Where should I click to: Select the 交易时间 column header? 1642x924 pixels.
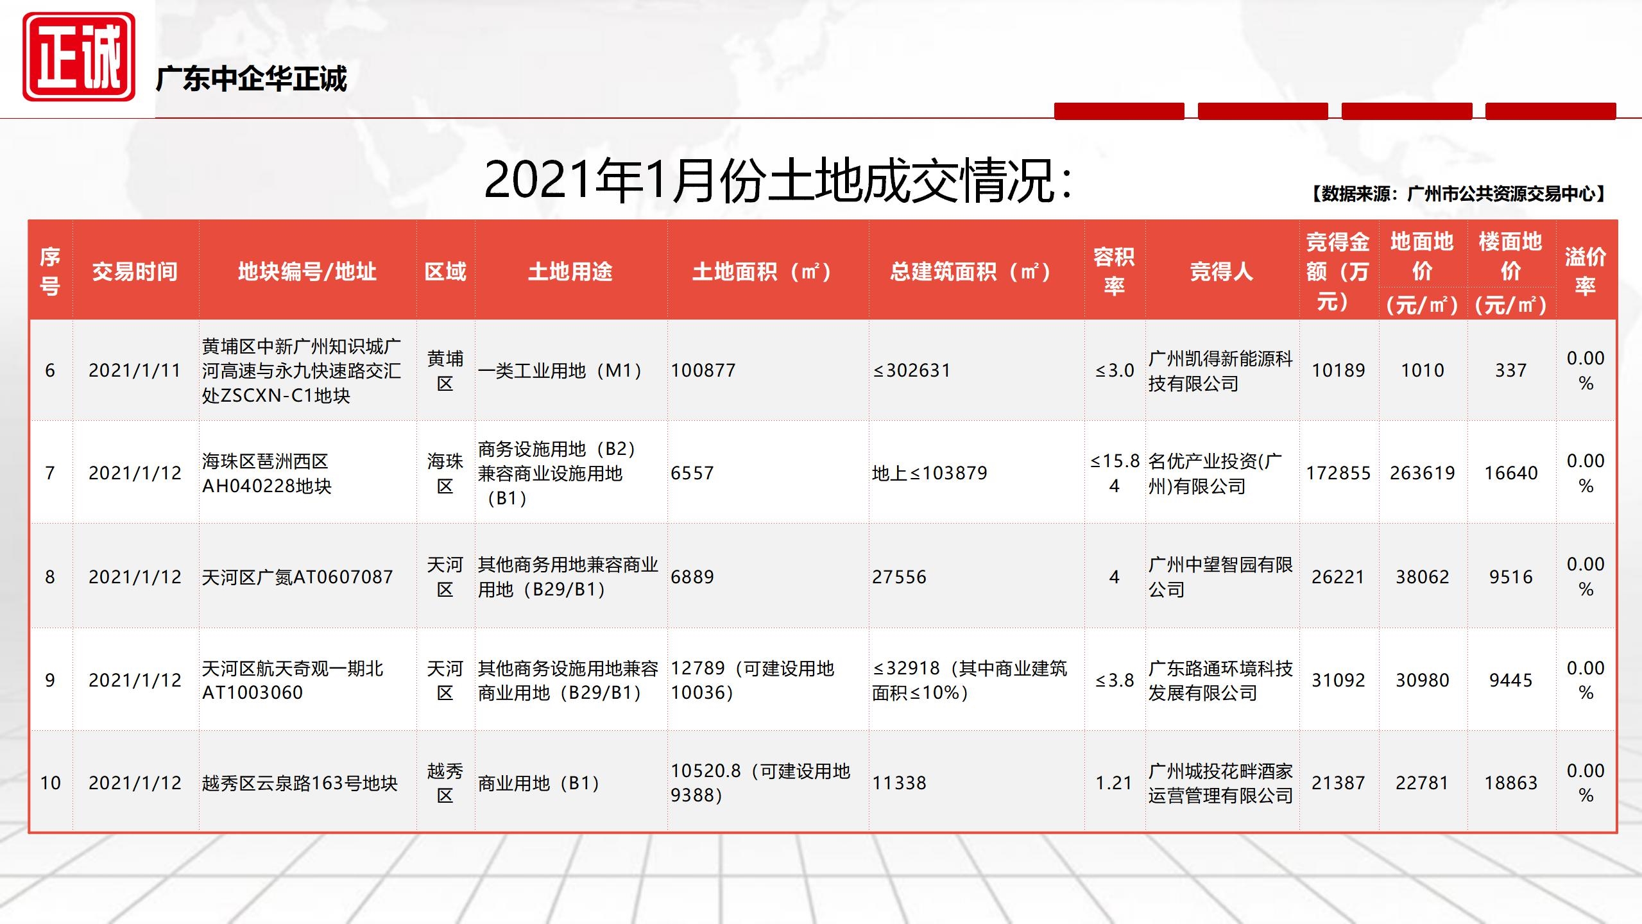click(135, 271)
